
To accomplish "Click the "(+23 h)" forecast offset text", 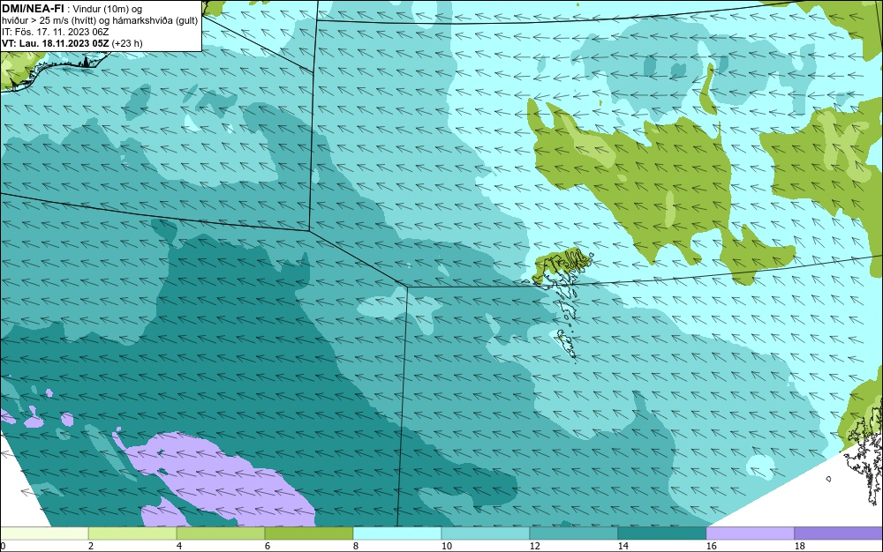I will [x=127, y=43].
